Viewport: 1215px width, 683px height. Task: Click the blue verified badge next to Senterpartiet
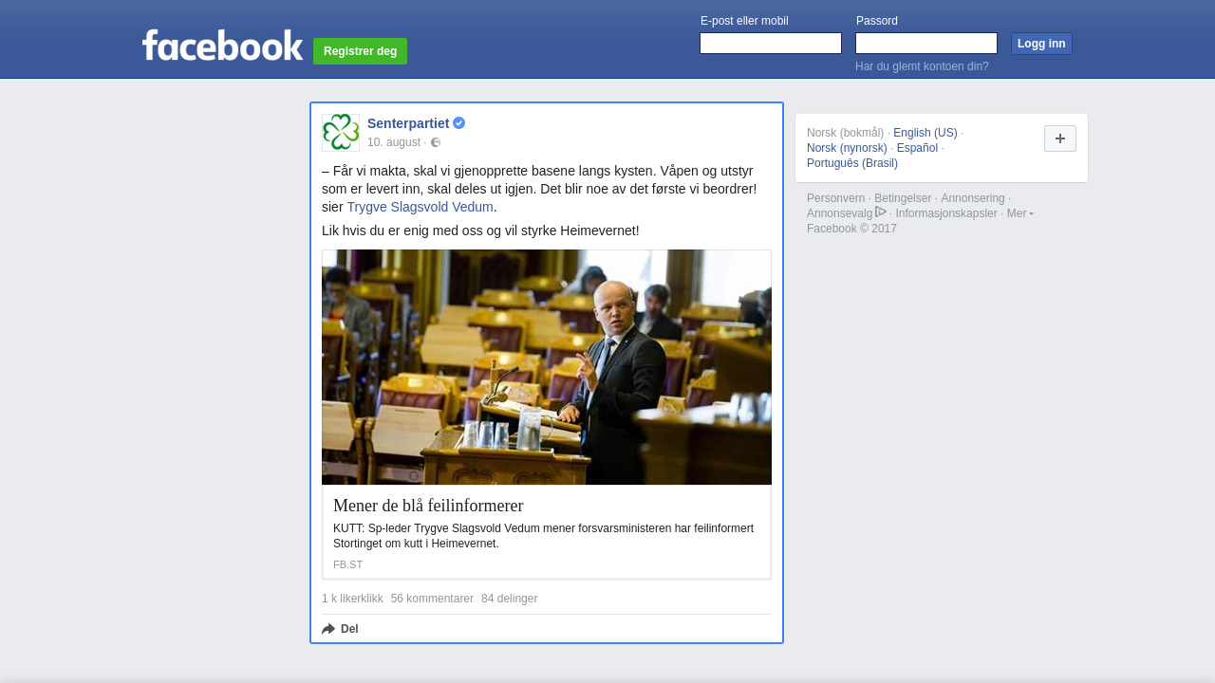click(458, 123)
